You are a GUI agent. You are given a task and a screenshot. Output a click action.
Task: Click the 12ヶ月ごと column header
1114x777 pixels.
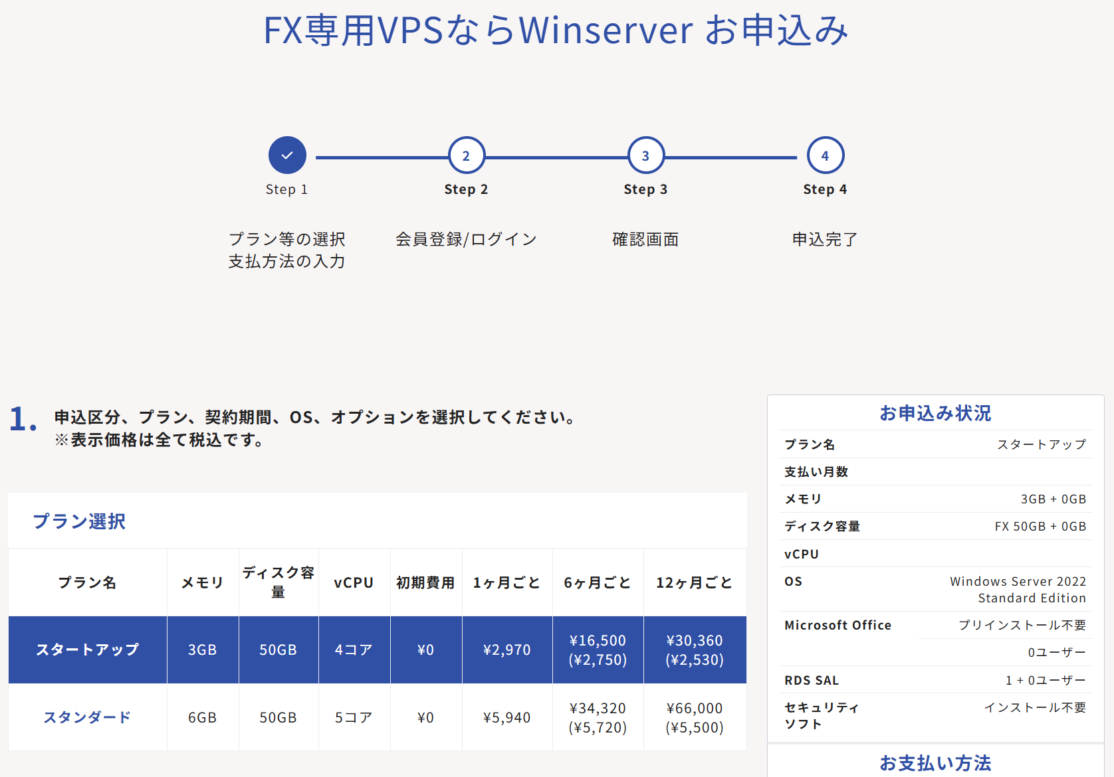pos(695,582)
